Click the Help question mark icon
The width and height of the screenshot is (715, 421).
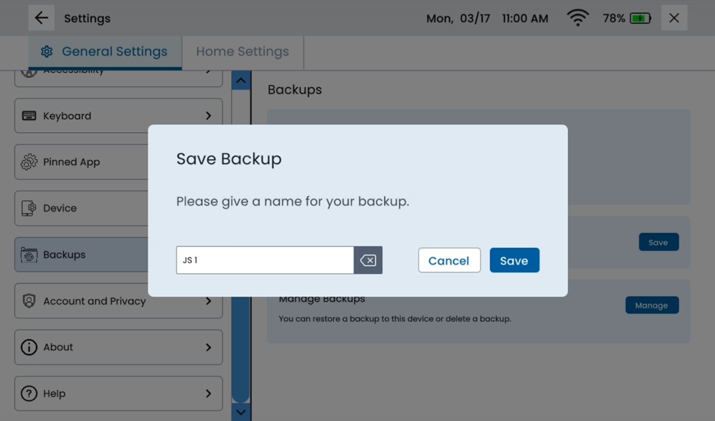tap(29, 394)
